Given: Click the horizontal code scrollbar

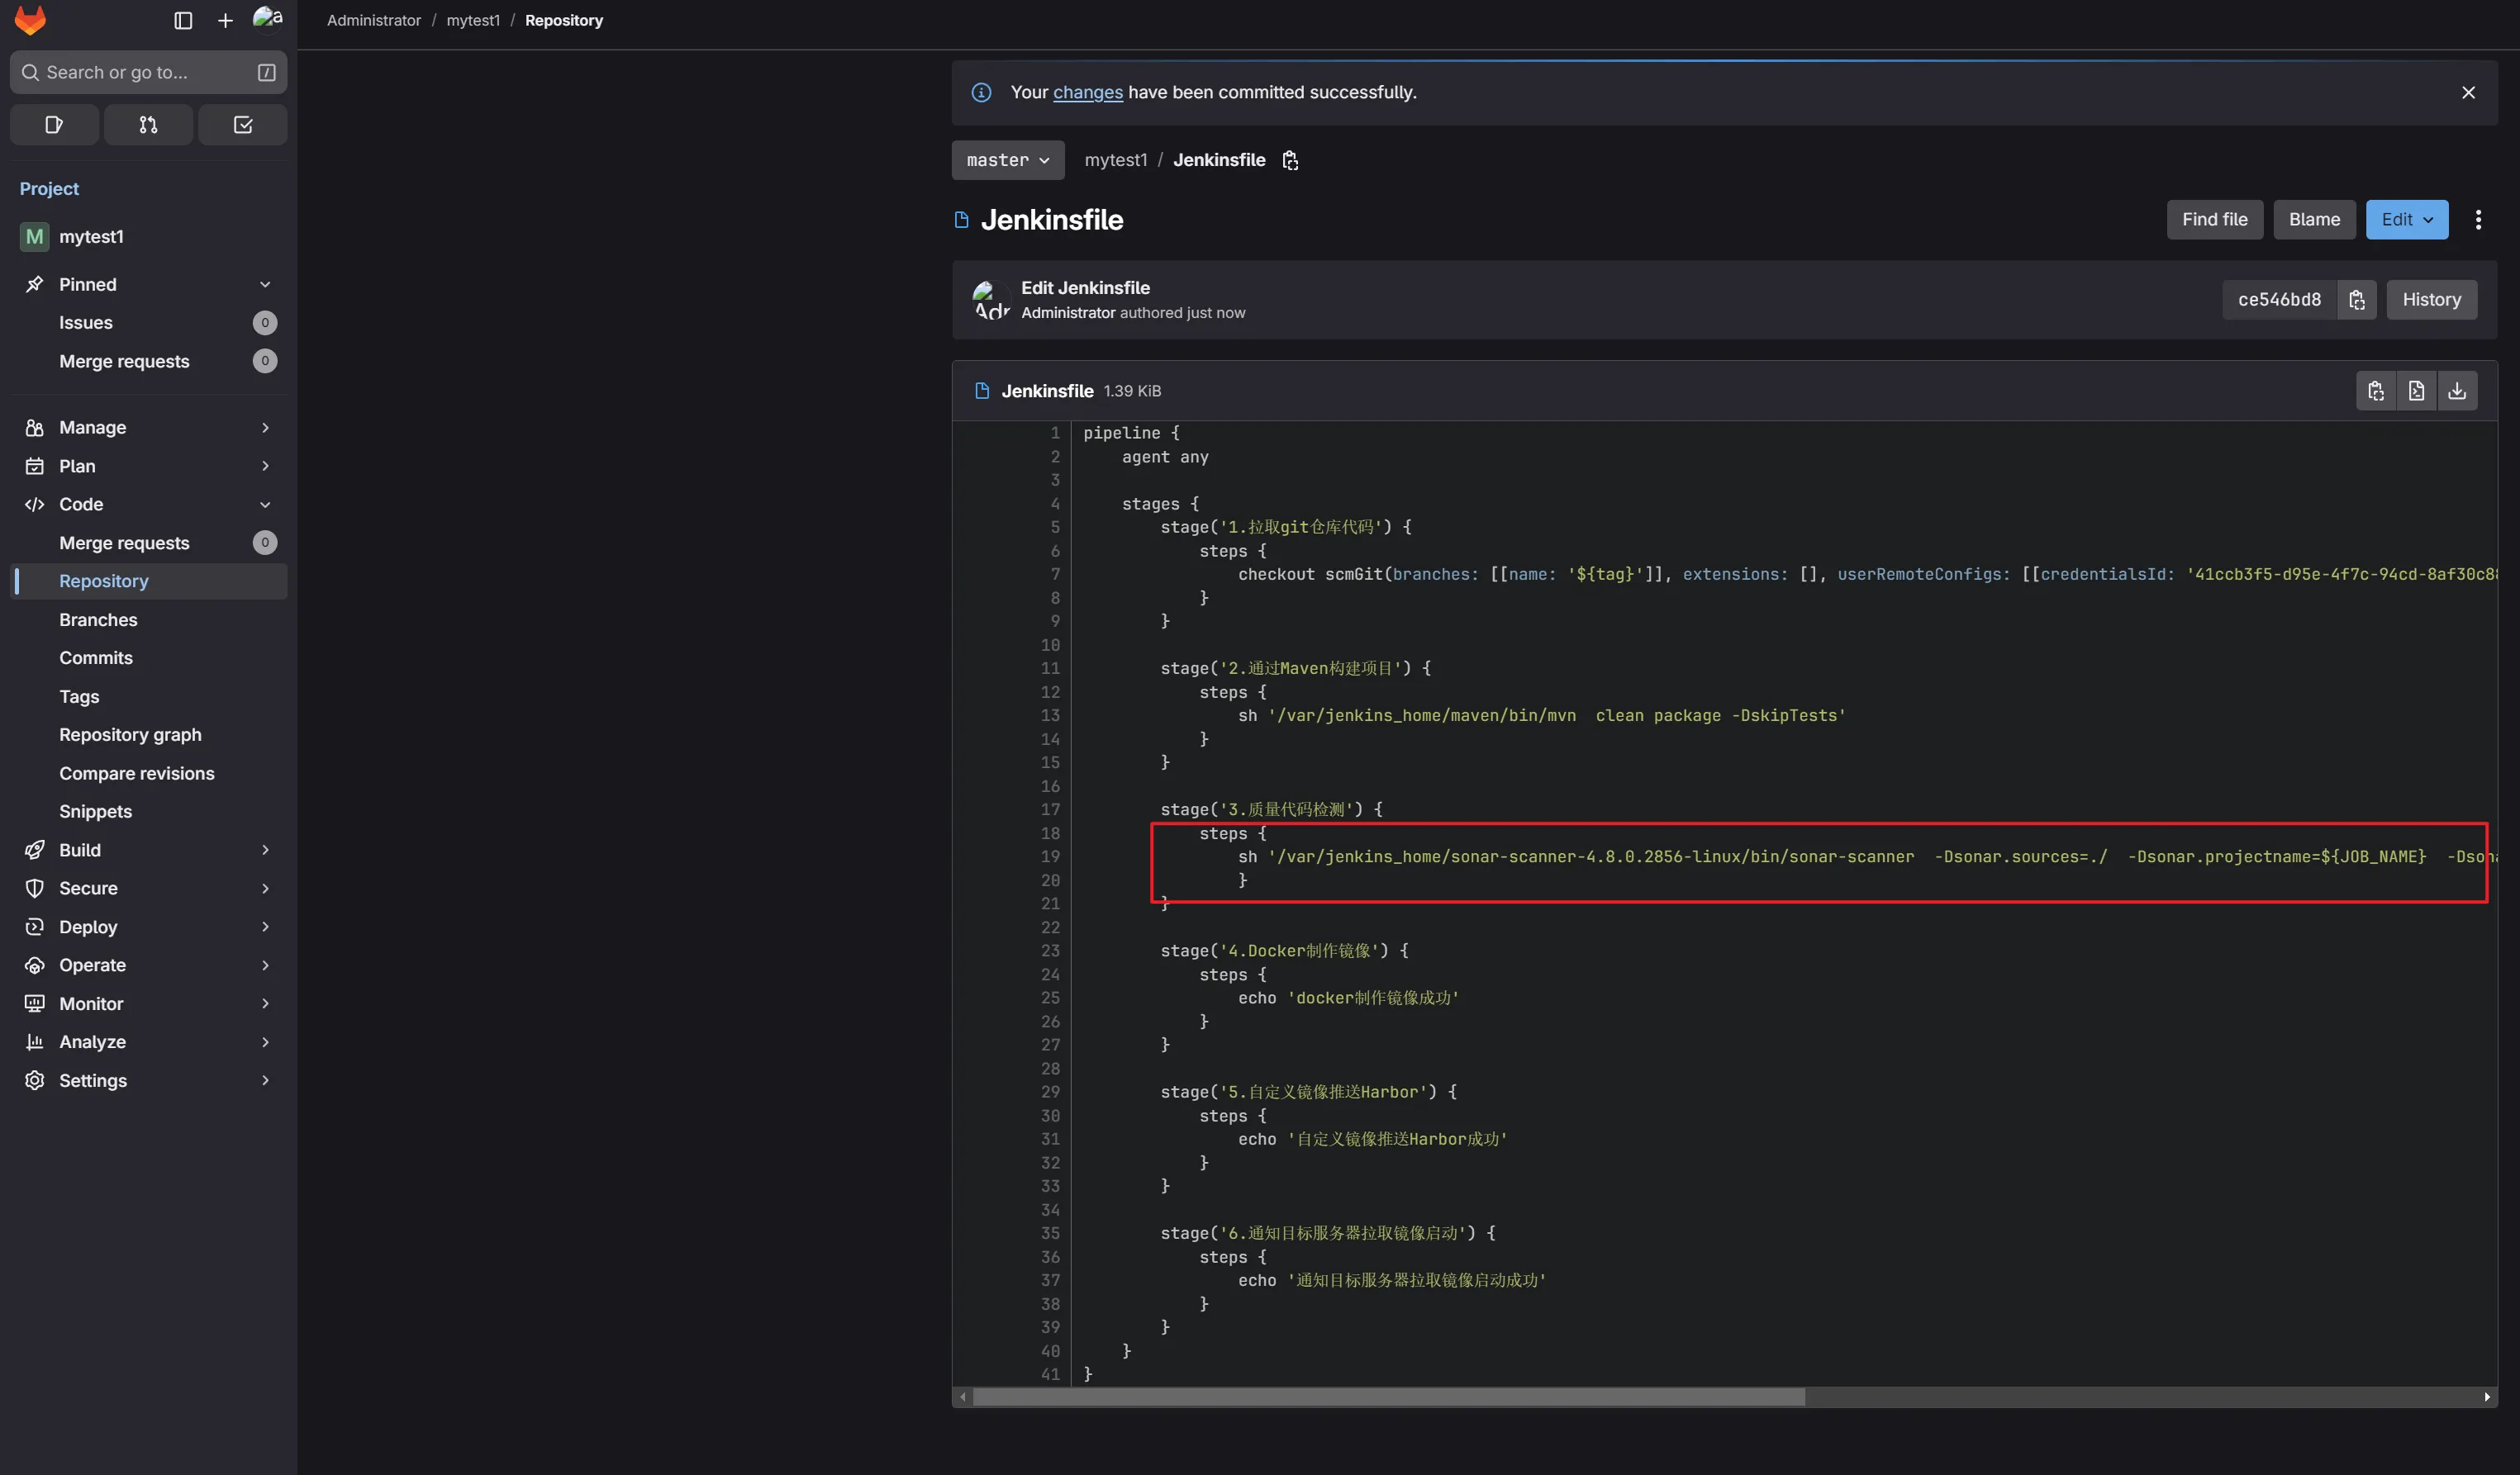Looking at the screenshot, I should (x=1388, y=1397).
